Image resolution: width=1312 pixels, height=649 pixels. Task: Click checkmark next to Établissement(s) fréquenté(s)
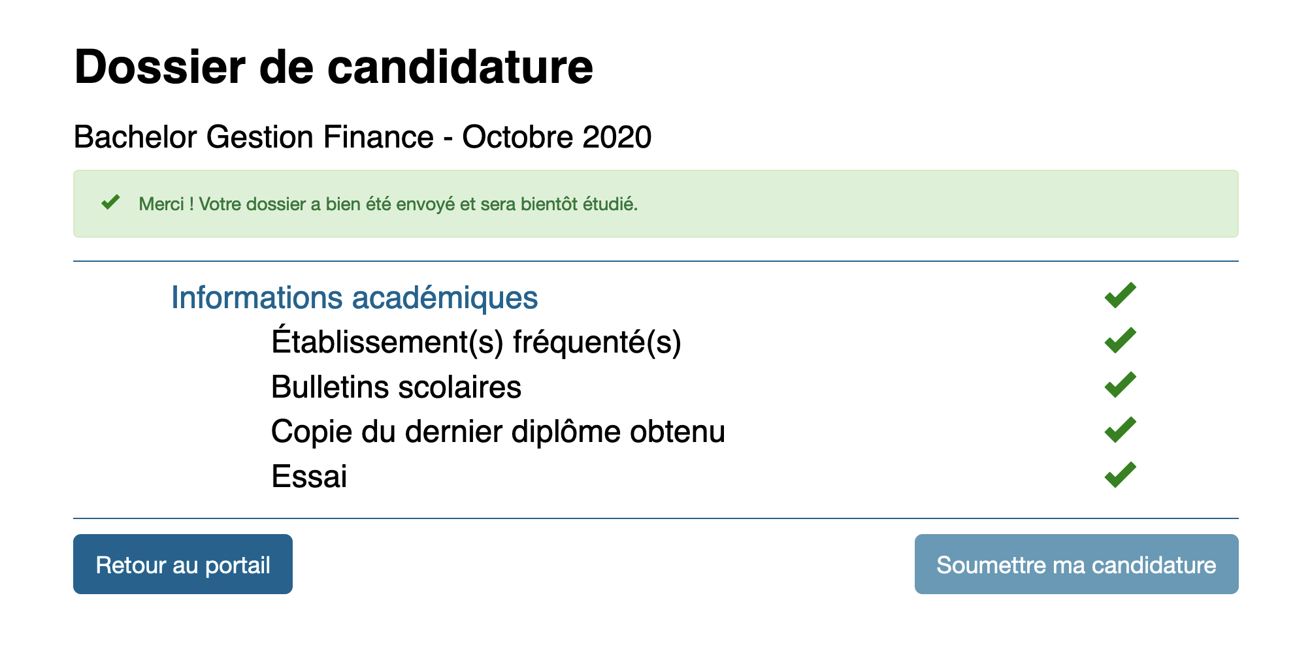pyautogui.click(x=1120, y=340)
